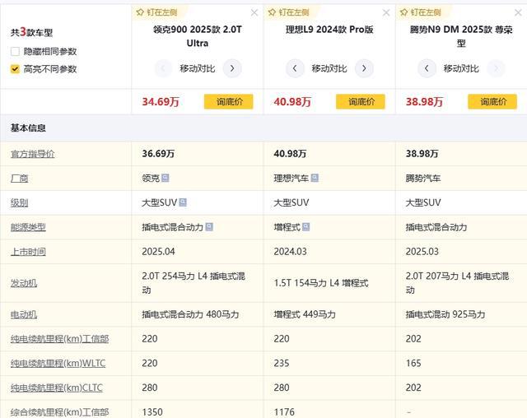The height and width of the screenshot is (418, 527).
Task: Select 腾势N9 DM 2025款 尊荣型 title
Action: click(x=461, y=36)
